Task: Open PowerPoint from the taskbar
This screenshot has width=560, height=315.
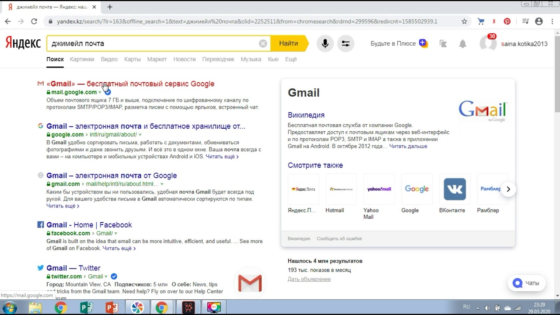Action: (112, 308)
